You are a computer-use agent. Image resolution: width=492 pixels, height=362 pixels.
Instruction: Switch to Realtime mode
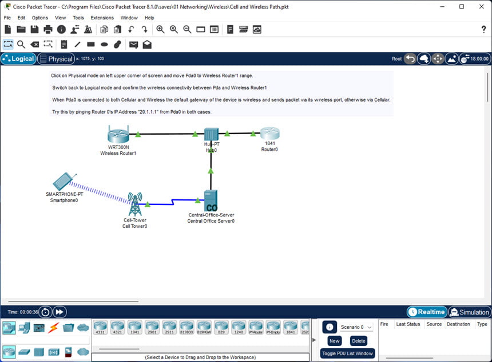pos(427,312)
